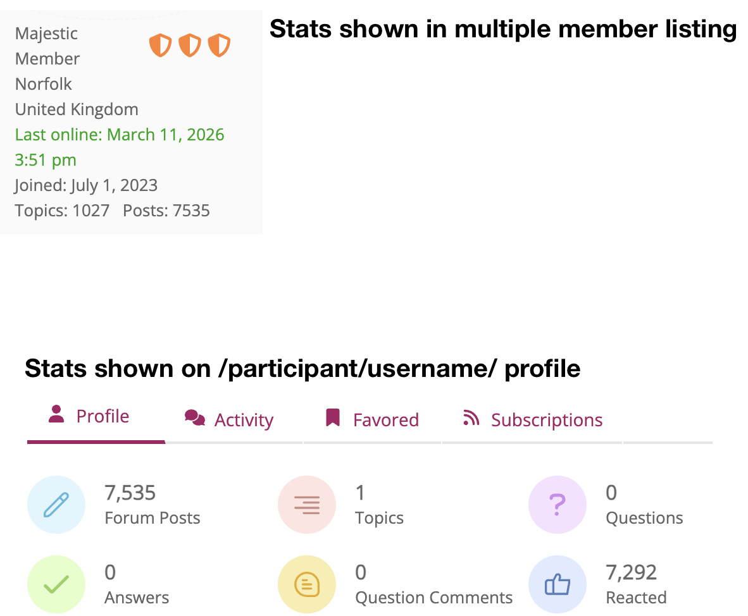Screen dimensions: 748x616
Task: Click the 7,535 Forum Posts count
Action: click(x=130, y=493)
